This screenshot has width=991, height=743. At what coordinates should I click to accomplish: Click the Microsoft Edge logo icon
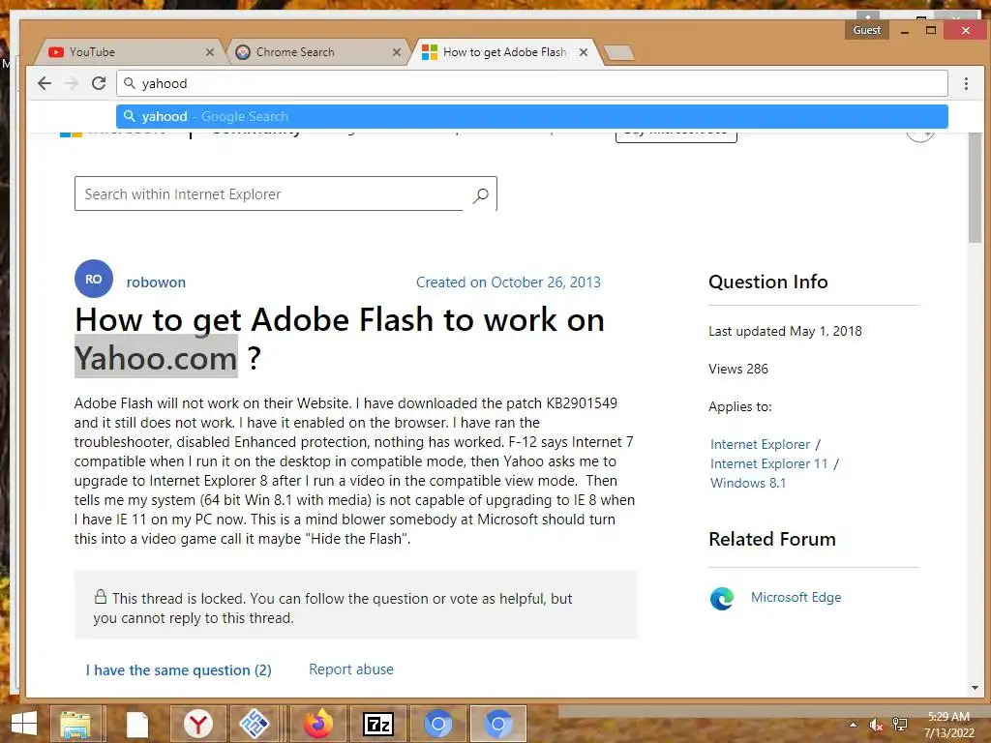722,598
